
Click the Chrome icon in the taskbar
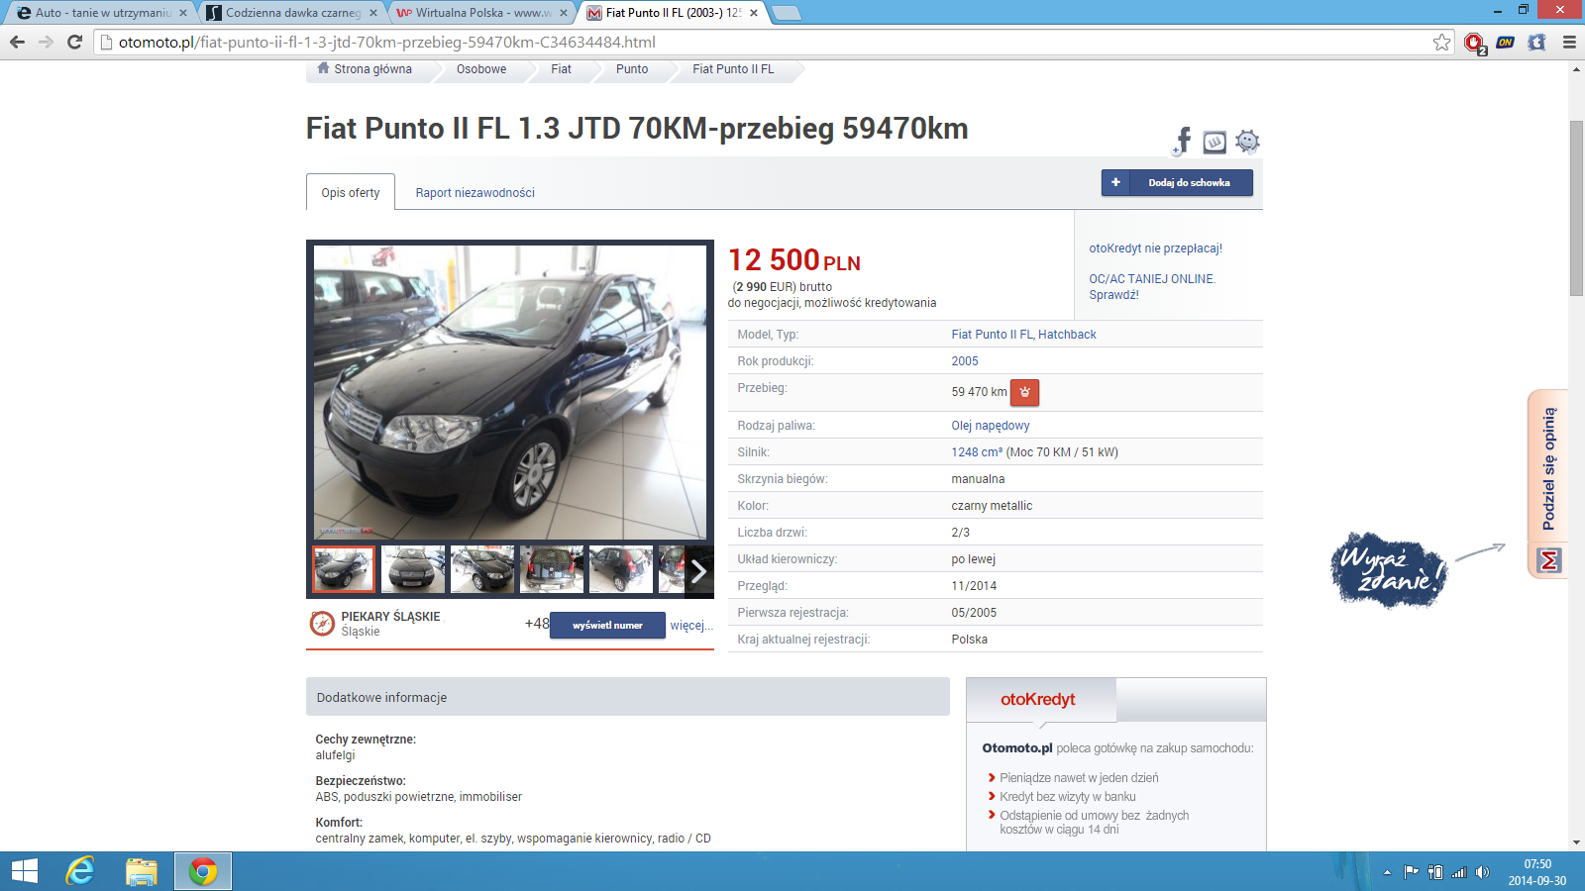coord(203,871)
